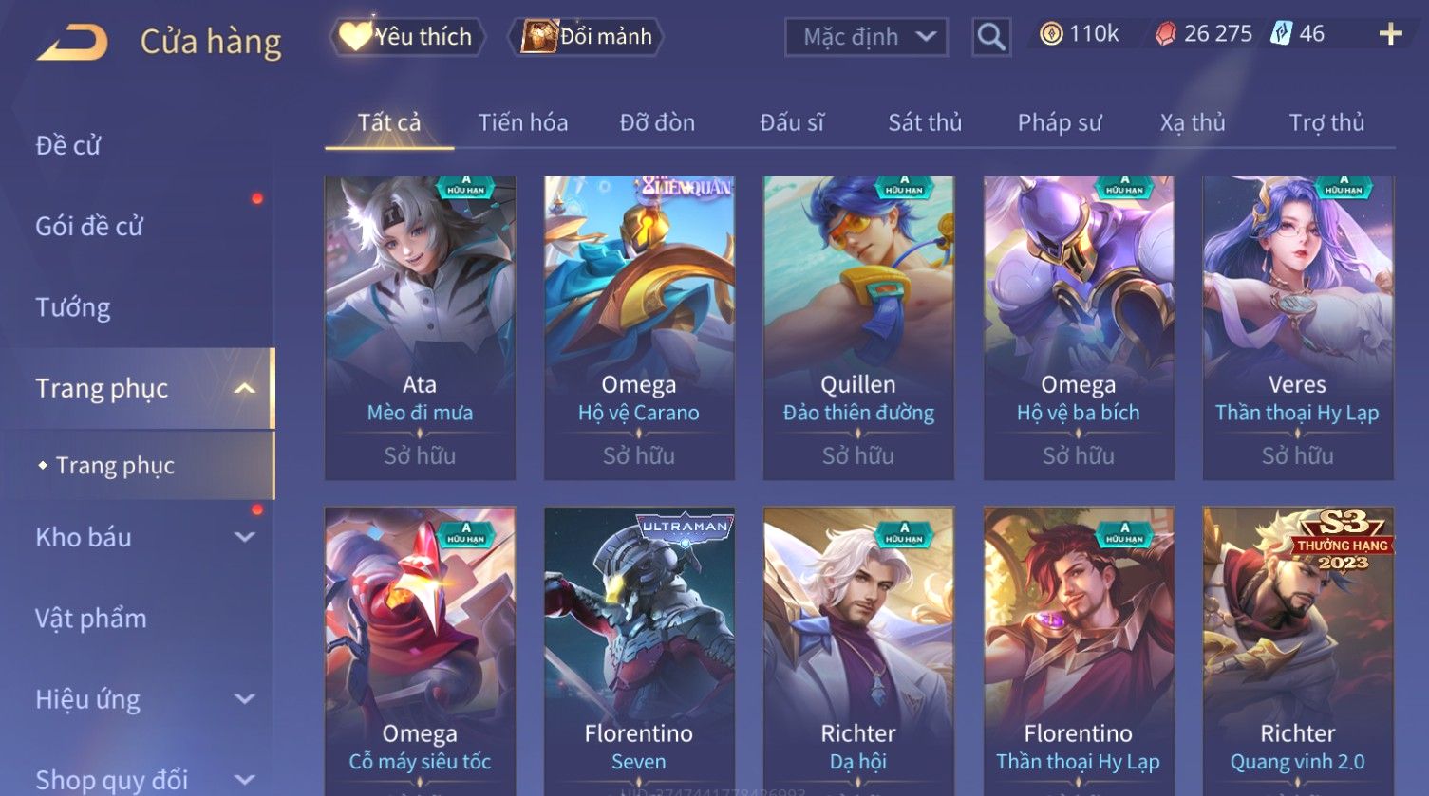Open the Mặc định sort dropdown
Viewport: 1429px width, 796px height.
point(867,37)
